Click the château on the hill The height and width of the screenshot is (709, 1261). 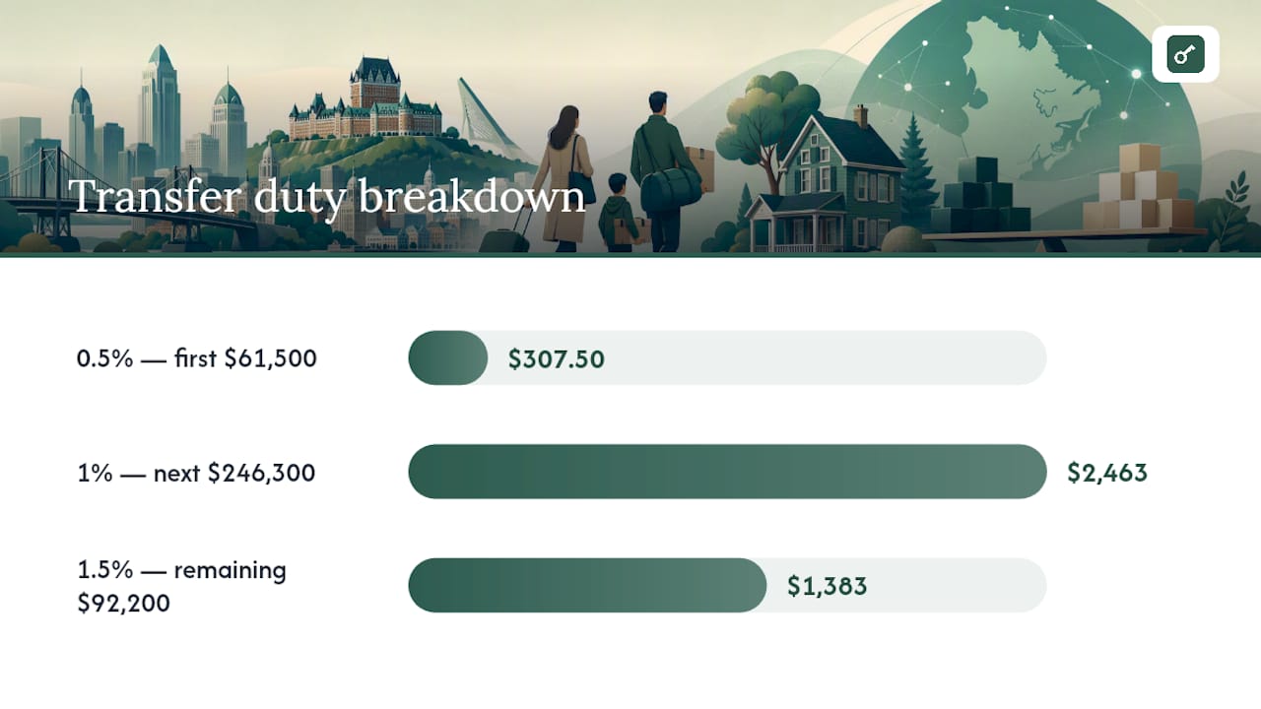pos(365,103)
